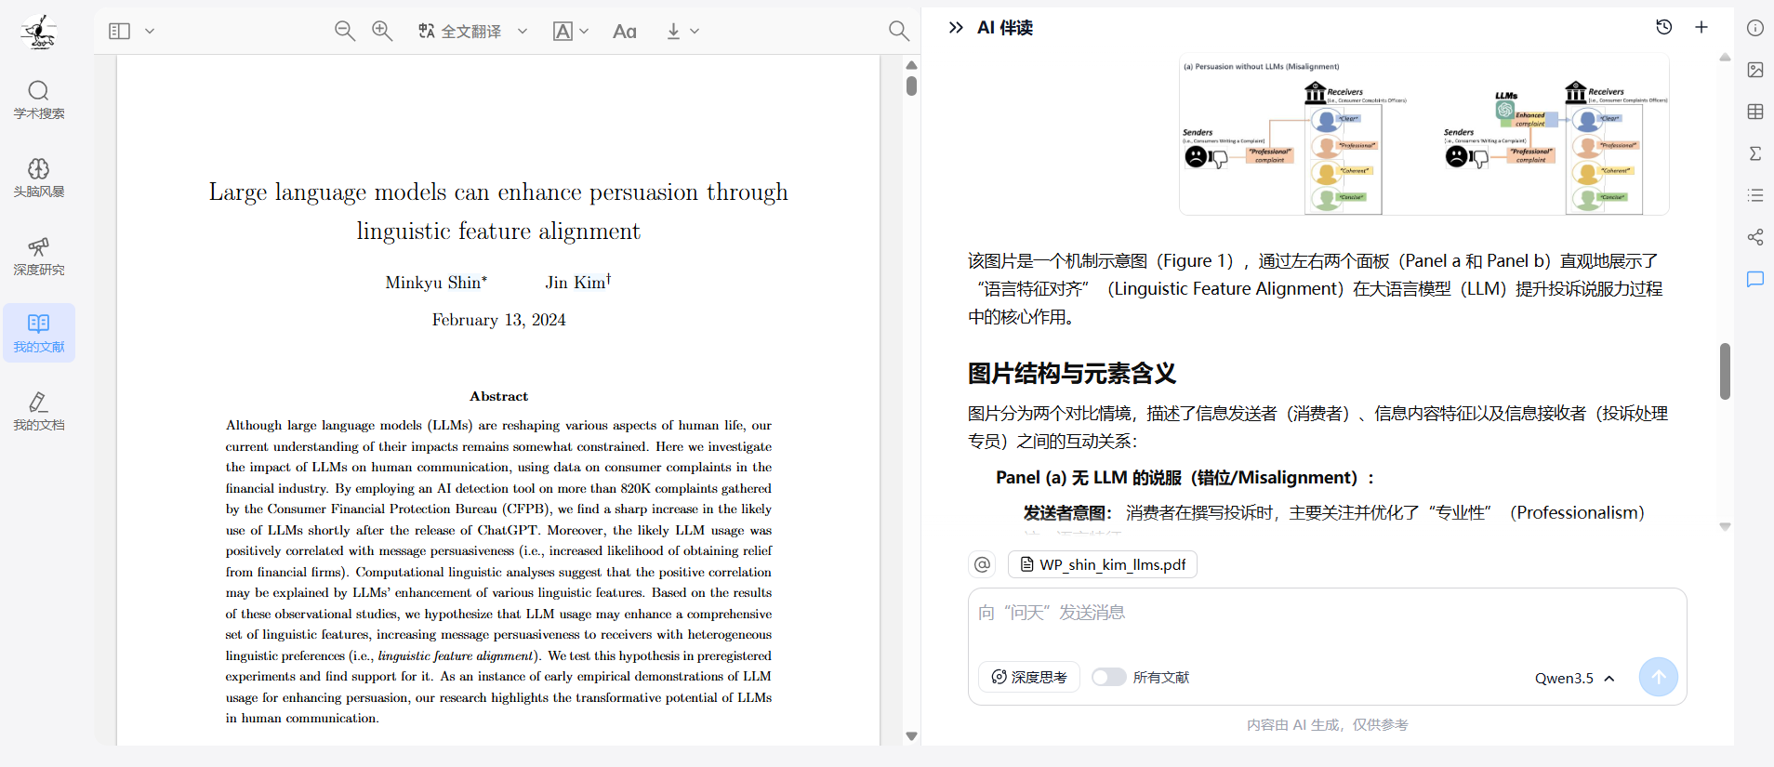Click the message input field

click(x=1326, y=623)
